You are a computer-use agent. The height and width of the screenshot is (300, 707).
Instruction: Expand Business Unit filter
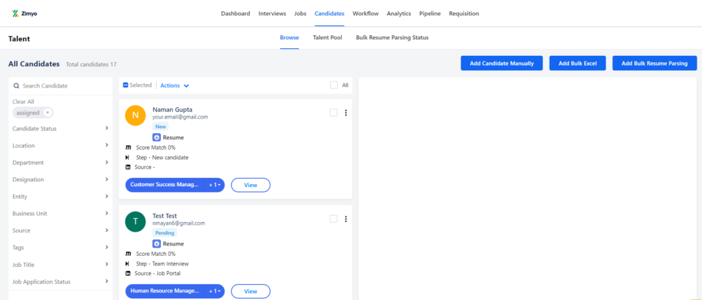[x=61, y=214]
